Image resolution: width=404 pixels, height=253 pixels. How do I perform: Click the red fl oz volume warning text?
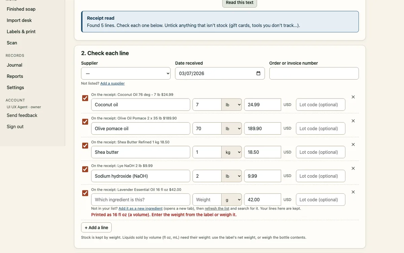click(164, 215)
